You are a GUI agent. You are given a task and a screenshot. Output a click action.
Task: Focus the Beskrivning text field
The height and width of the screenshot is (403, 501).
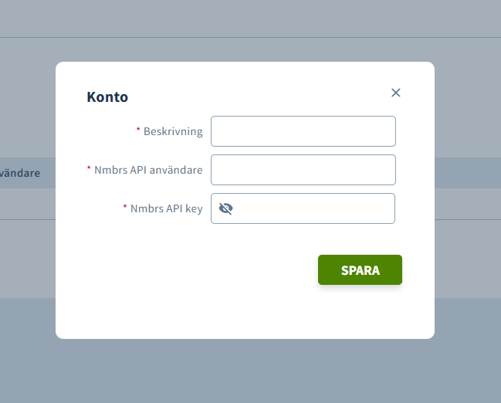point(303,131)
